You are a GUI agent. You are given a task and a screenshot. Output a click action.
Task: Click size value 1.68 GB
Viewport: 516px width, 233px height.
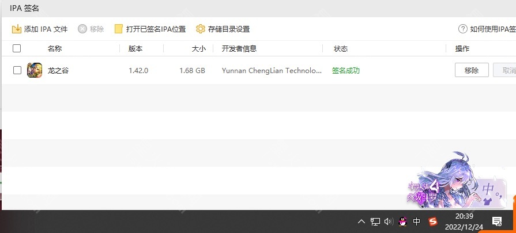point(192,71)
